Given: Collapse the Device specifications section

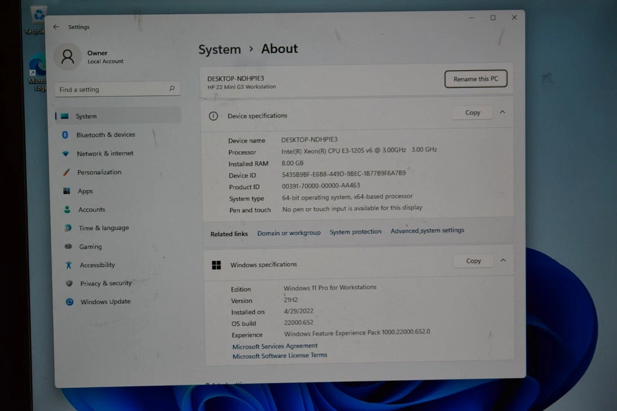Looking at the screenshot, I should tap(502, 112).
